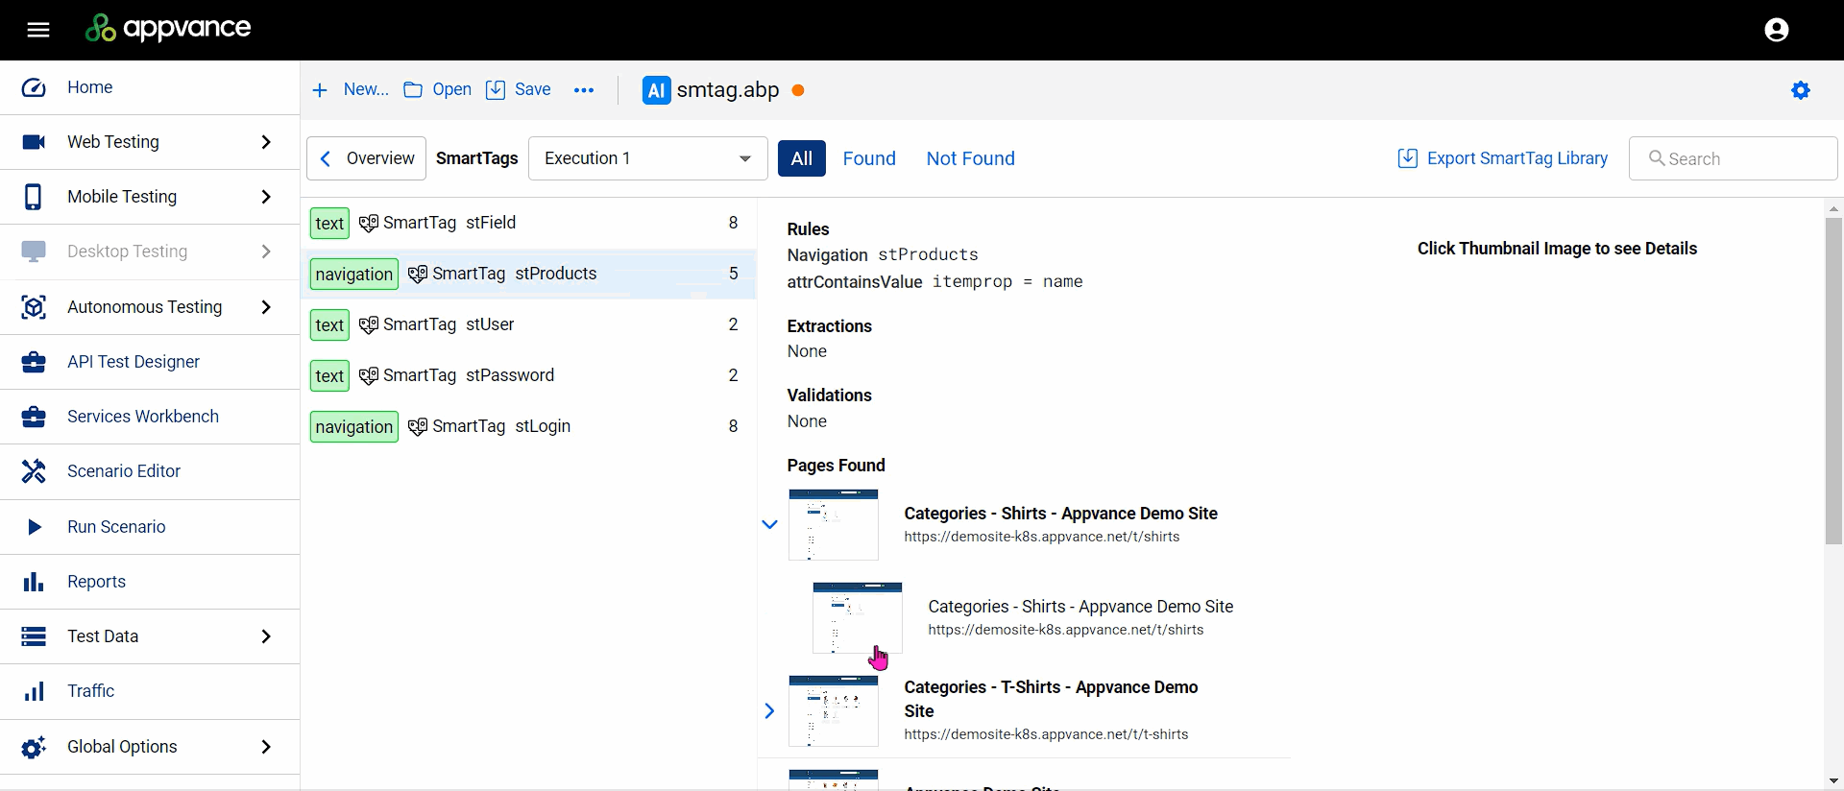The width and height of the screenshot is (1844, 791).
Task: Click the Desktop Testing monitor icon
Action: point(34,252)
